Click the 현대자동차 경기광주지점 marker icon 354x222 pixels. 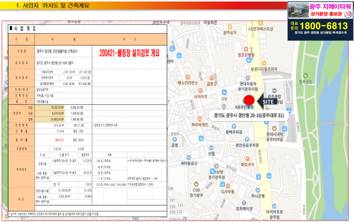(x=248, y=78)
